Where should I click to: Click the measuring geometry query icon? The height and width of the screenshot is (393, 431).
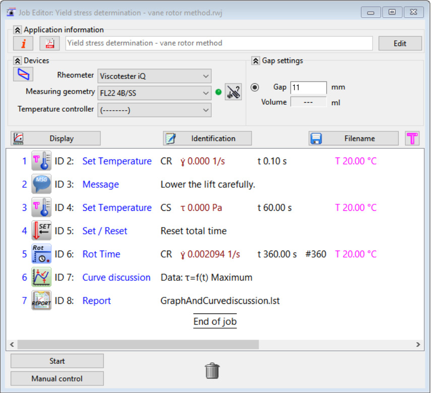(233, 93)
